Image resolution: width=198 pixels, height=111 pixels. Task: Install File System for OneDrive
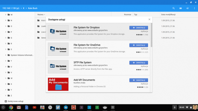139,45
